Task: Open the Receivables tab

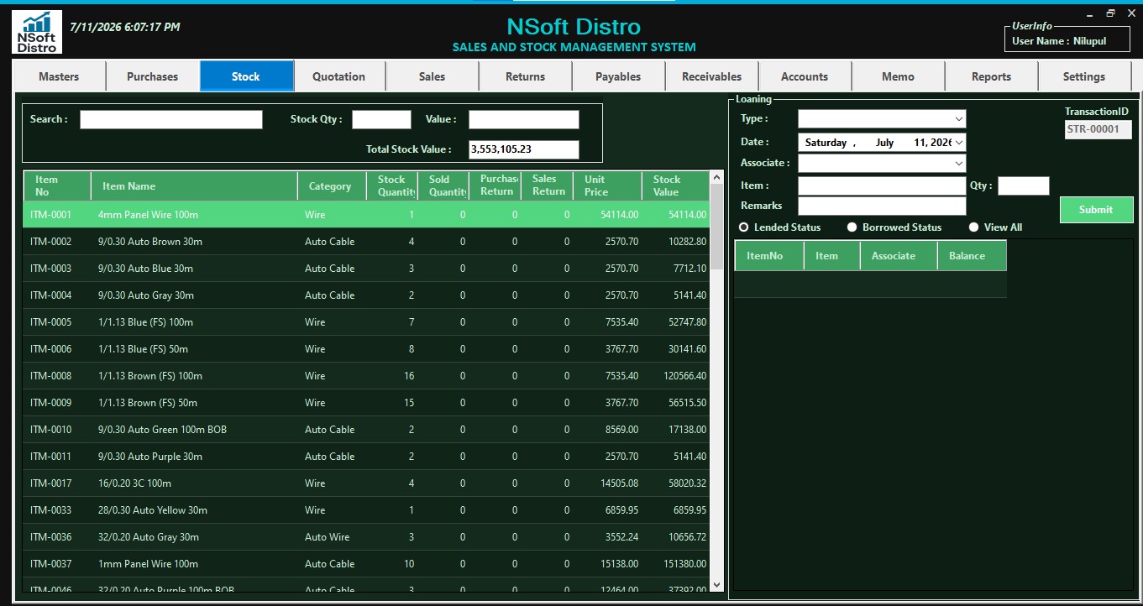Action: pos(711,76)
